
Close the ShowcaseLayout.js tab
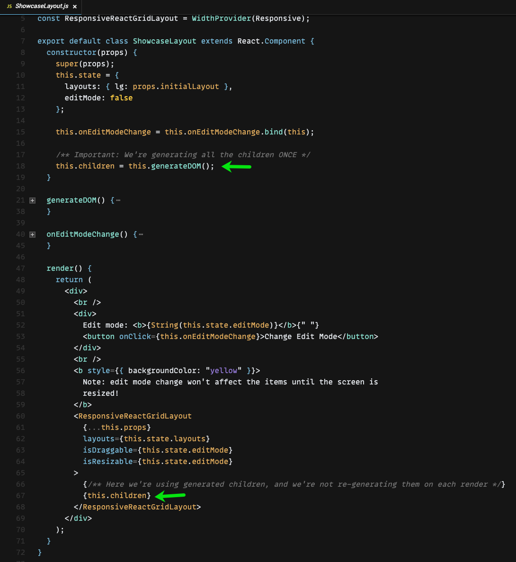tap(74, 7)
